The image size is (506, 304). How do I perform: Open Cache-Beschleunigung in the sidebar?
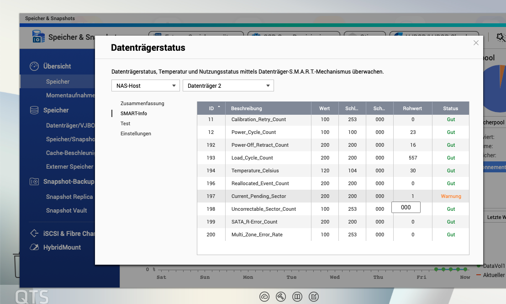coord(70,153)
